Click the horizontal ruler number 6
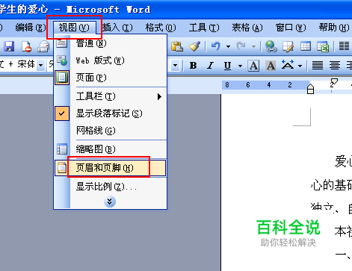352x271 pixels. point(248,85)
